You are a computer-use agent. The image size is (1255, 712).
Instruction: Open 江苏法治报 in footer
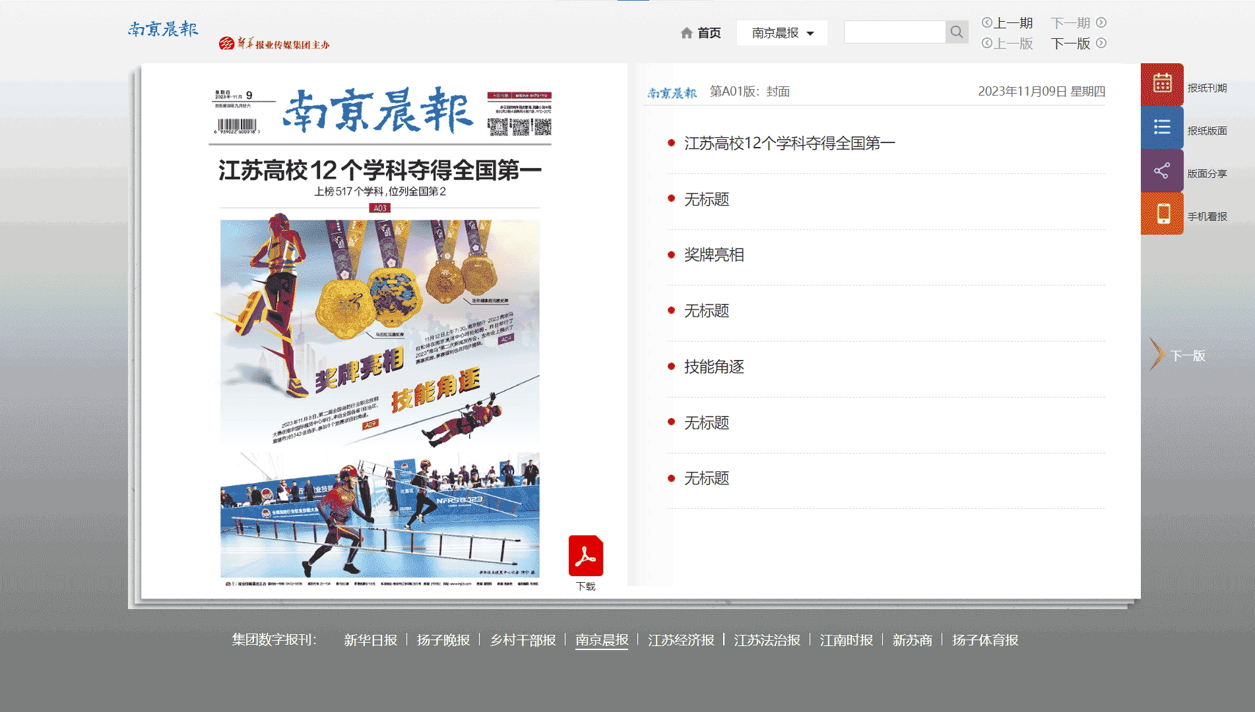pyautogui.click(x=767, y=640)
